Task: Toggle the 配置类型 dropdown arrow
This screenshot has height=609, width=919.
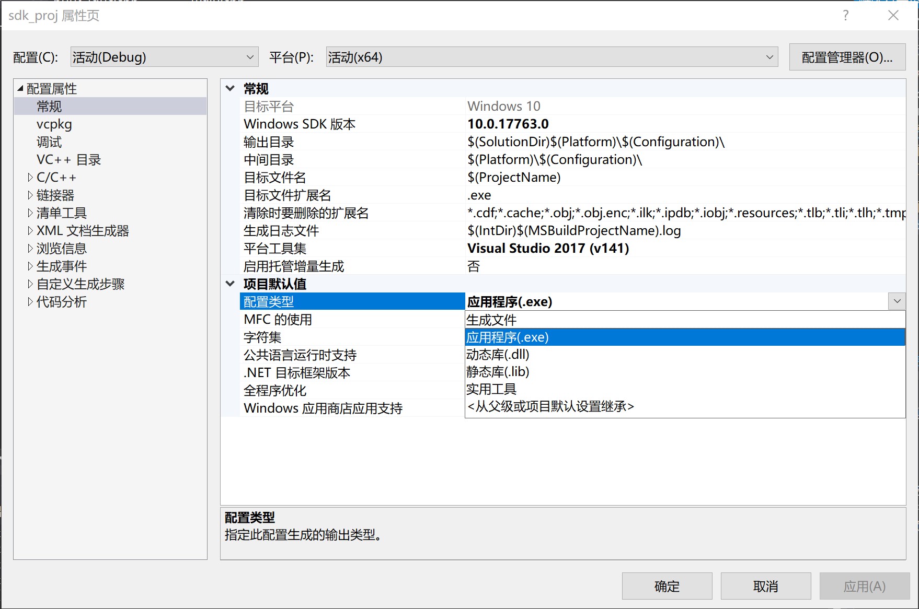Action: 897,301
